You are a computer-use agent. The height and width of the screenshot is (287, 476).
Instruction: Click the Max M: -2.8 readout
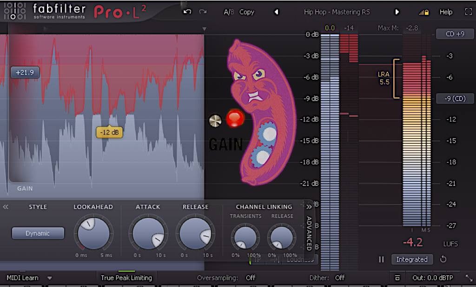point(398,28)
